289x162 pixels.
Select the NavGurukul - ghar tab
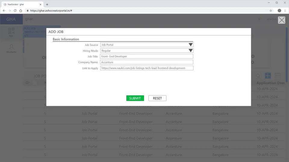tap(22, 4)
